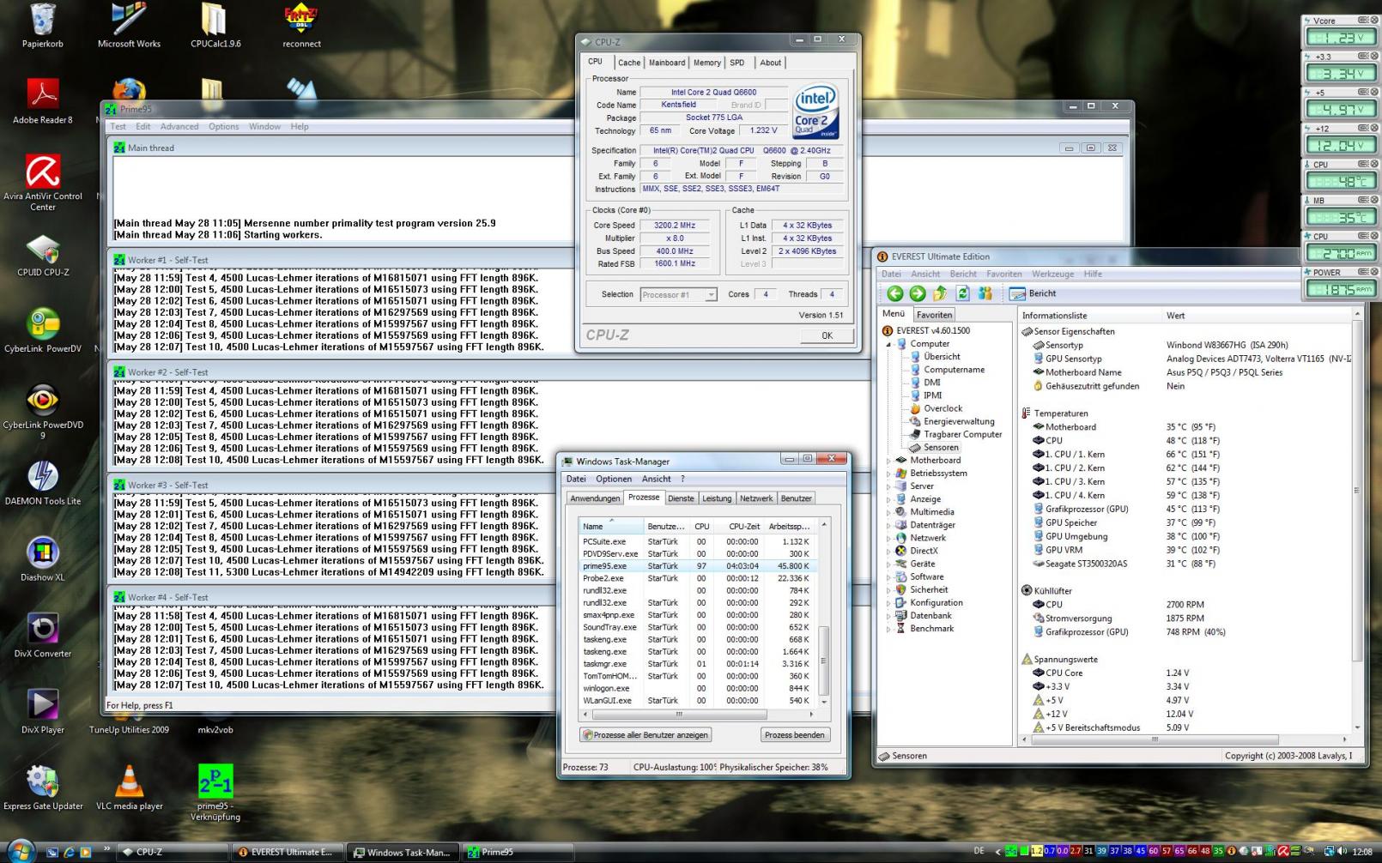Select the Avira AntiVir Control Center icon
This screenshot has height=863, width=1382.
pos(43,182)
